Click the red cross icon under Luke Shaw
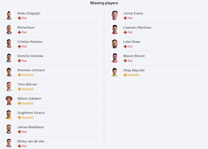The height and width of the screenshot is (149, 208). 125,46
